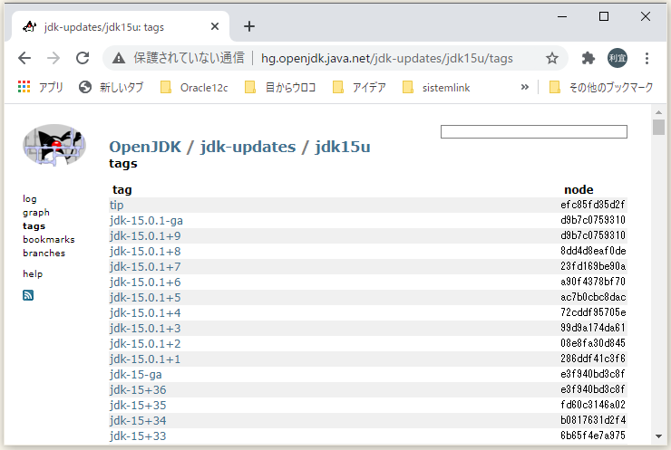Click the page scrollbar up arrow

[658, 112]
